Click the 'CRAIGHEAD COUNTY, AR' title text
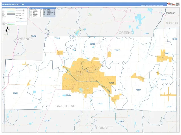 (13, 4)
